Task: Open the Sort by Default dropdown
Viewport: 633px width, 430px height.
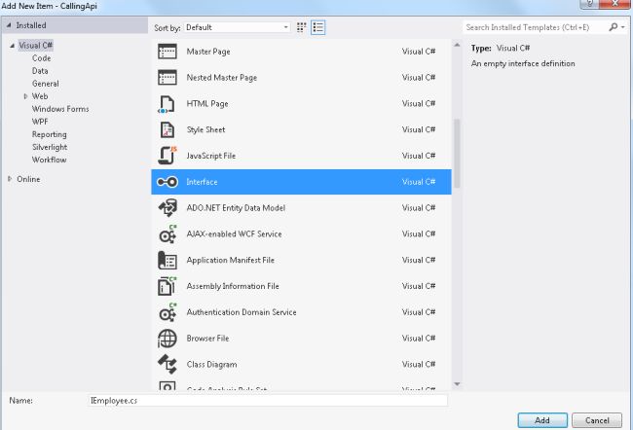Action: [238, 27]
